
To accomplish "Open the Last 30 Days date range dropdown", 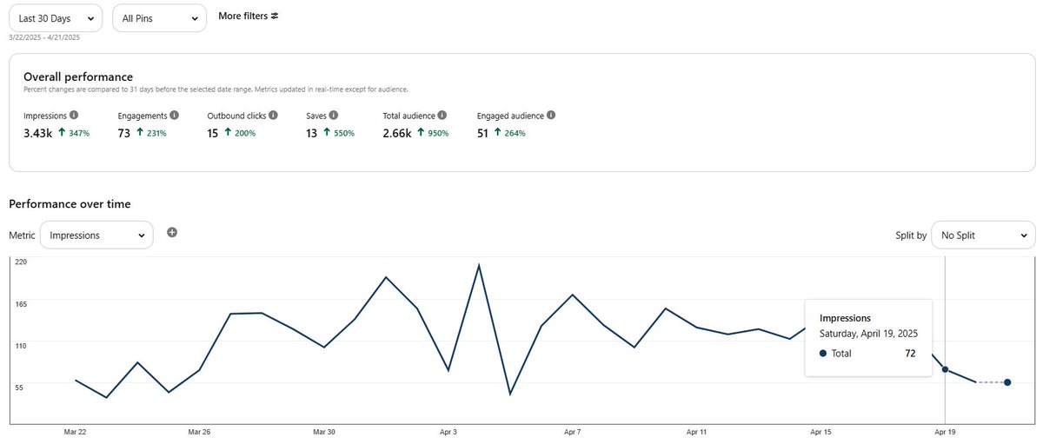I will 56,17.
